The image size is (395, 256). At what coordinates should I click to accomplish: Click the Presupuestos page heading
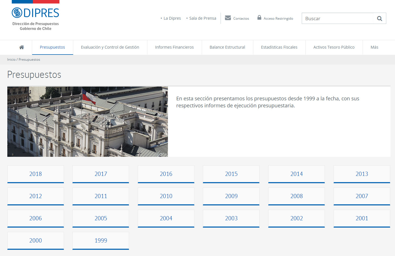(34, 75)
